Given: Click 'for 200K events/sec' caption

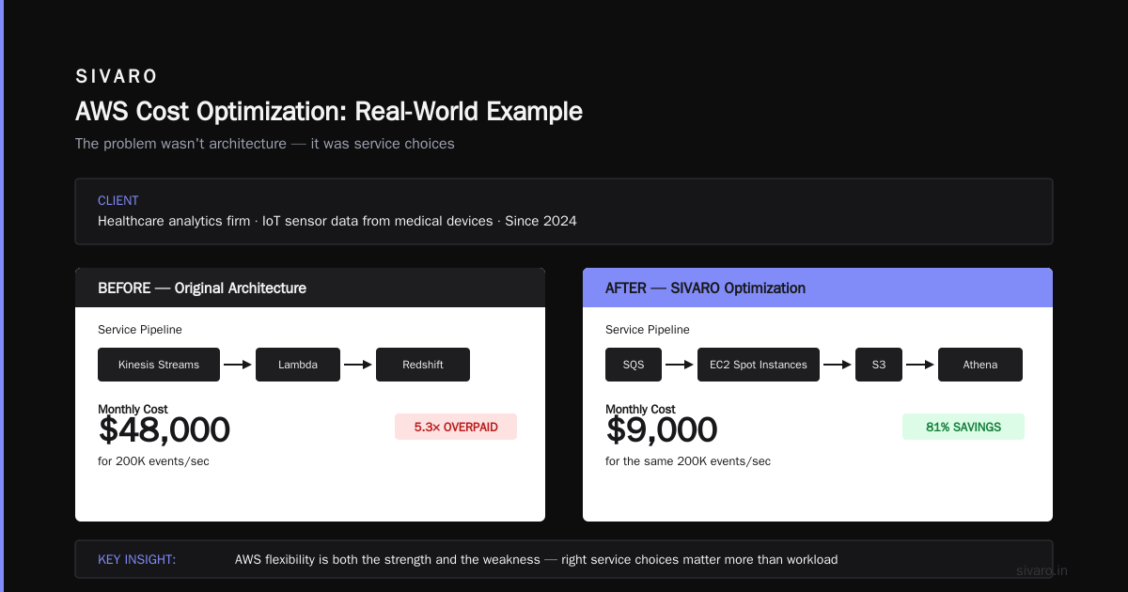Looking at the screenshot, I should (153, 461).
